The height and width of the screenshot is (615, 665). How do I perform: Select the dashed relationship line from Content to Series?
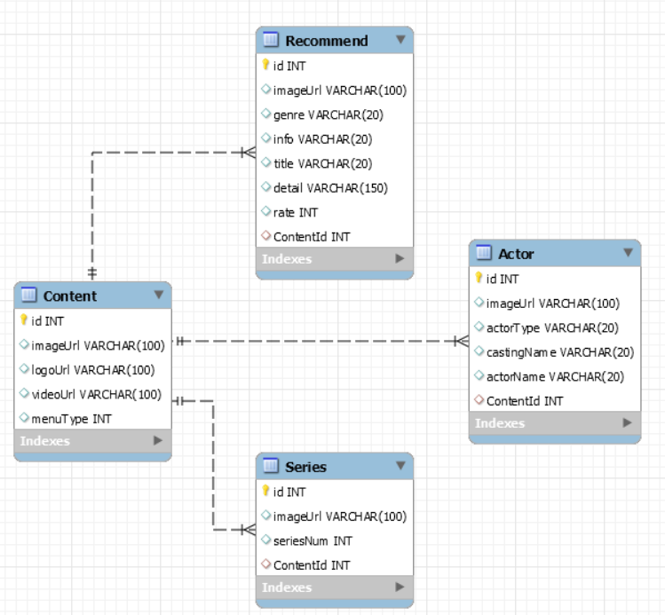point(213,465)
